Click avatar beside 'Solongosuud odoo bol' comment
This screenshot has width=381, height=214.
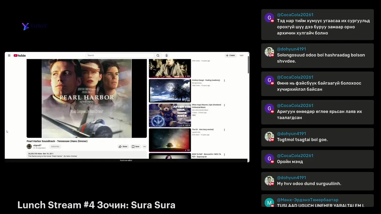[x=269, y=52]
